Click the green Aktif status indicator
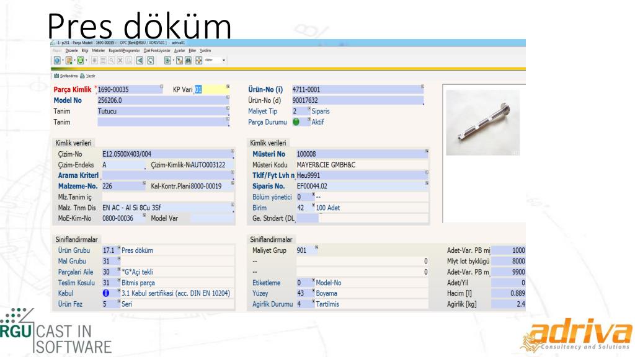The image size is (635, 357). click(x=296, y=122)
